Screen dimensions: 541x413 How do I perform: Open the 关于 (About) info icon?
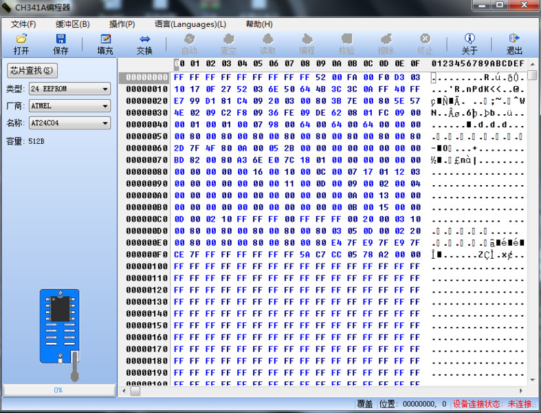click(x=470, y=44)
